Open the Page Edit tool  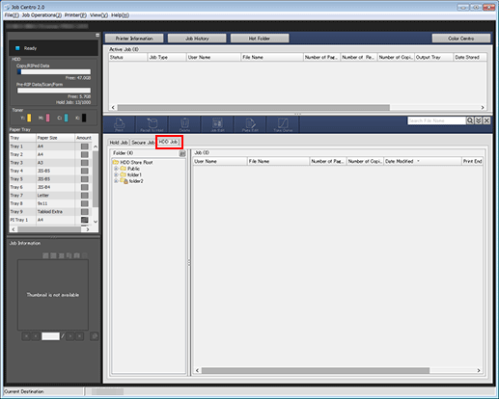tap(250, 124)
